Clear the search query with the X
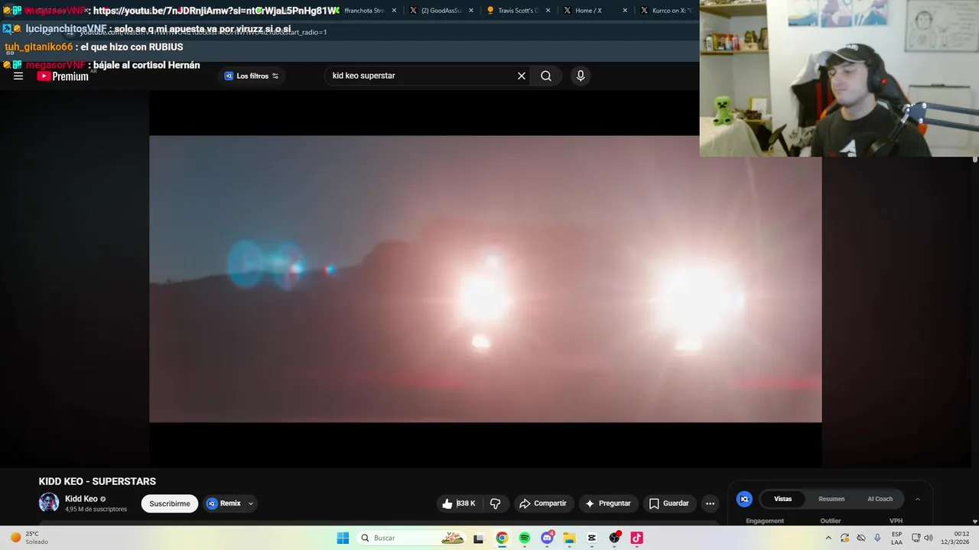 tap(522, 76)
